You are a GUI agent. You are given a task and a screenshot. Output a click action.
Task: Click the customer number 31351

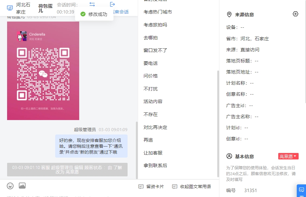[251, 191]
